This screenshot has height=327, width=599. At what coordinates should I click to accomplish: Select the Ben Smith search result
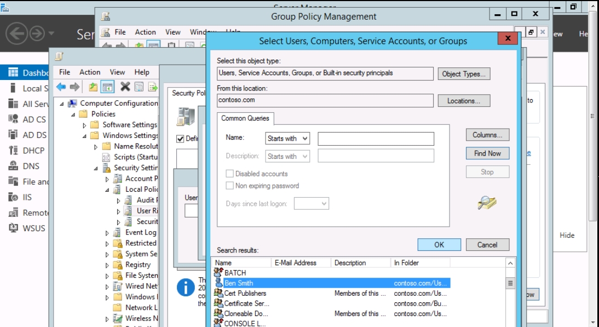332,283
